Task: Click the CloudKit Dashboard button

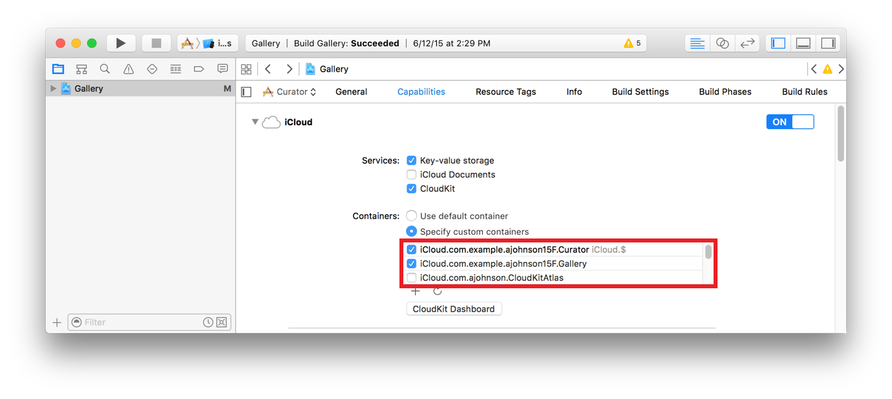Action: [454, 309]
